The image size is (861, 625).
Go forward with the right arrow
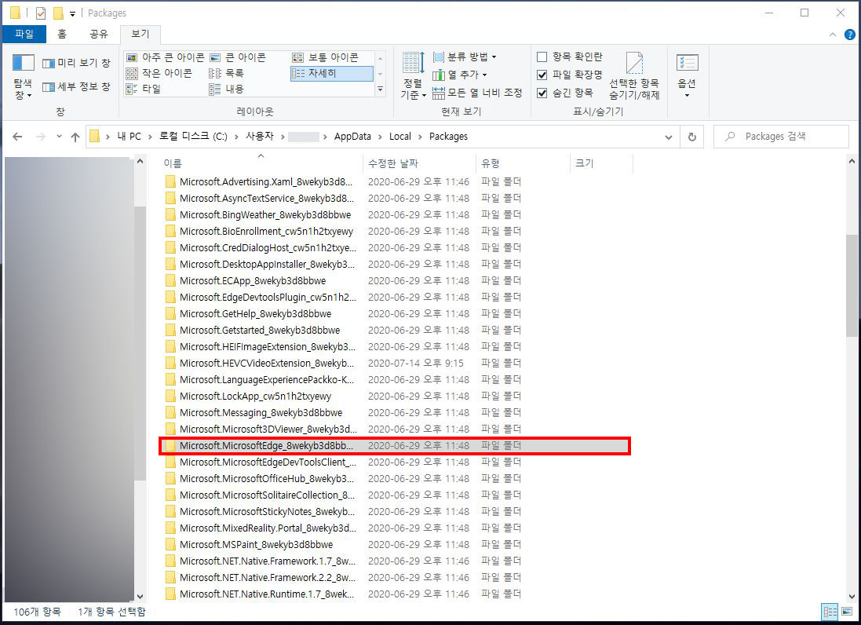coord(41,137)
